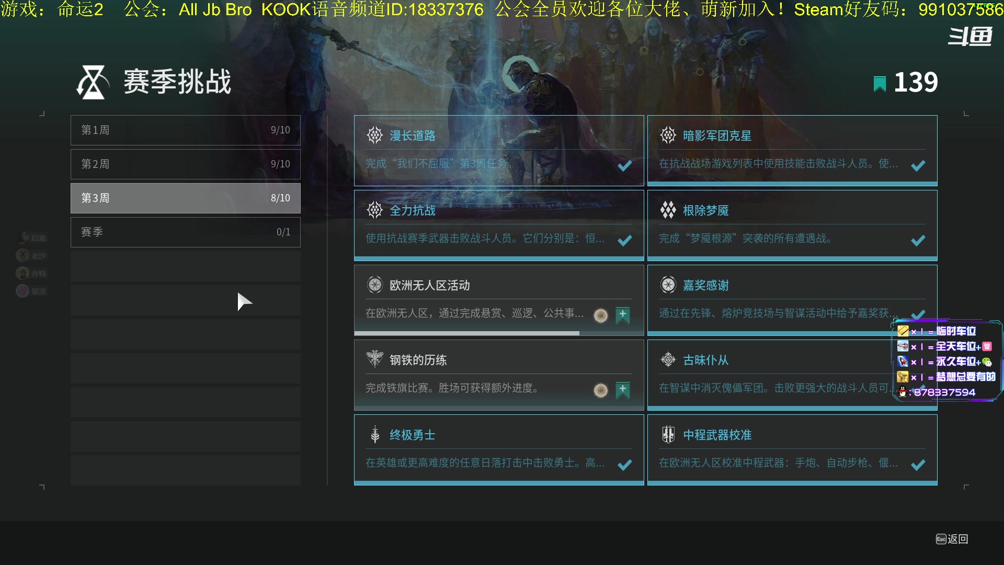This screenshot has width=1004, height=565.
Task: Select the 第3周 week tab
Action: (186, 198)
